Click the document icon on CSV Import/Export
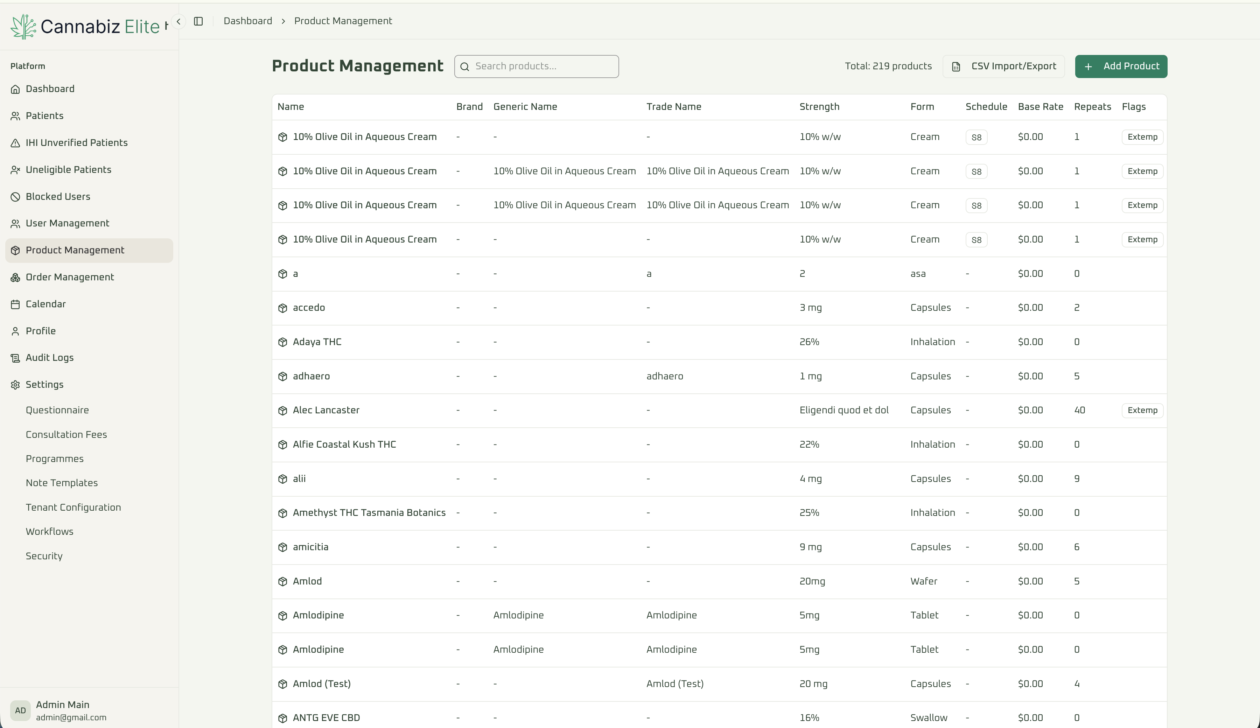Viewport: 1260px width, 728px height. click(x=957, y=66)
